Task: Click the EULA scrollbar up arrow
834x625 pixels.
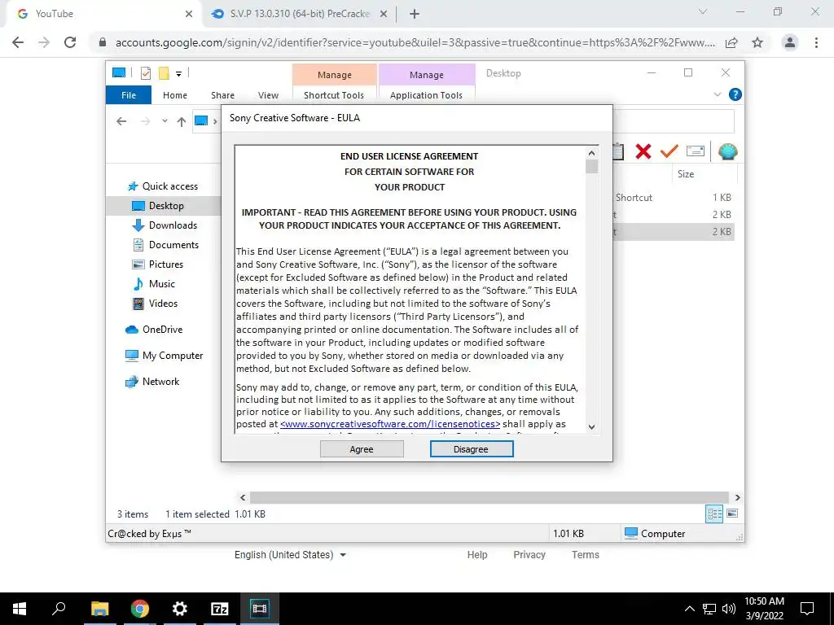Action: click(x=591, y=153)
